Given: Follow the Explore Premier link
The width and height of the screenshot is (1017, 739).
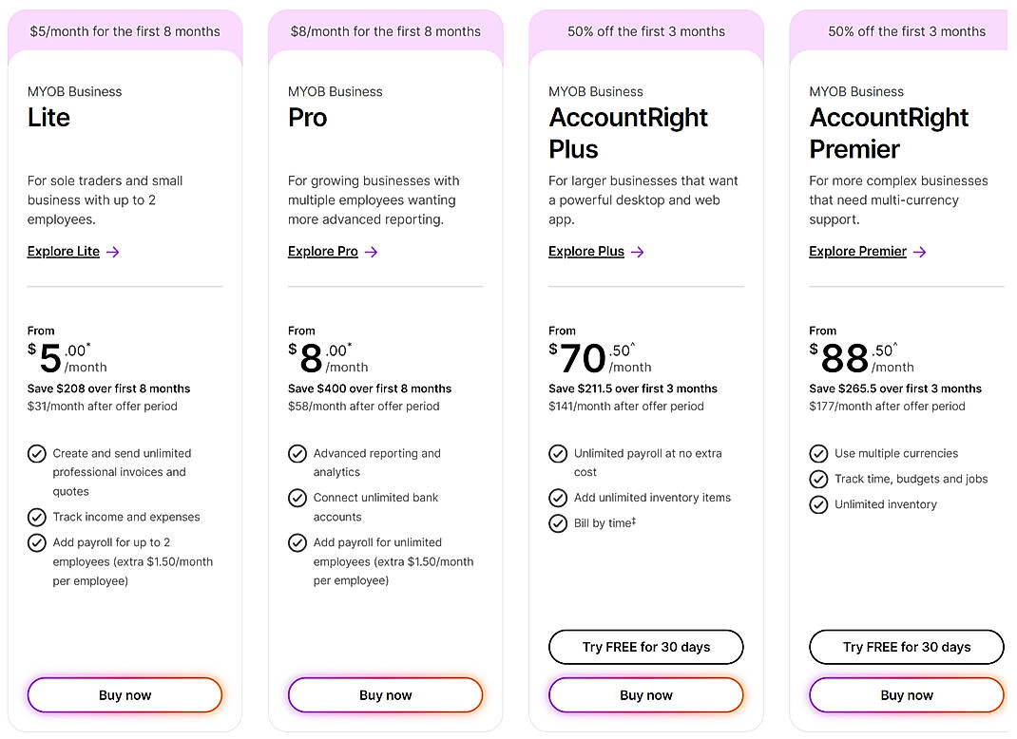Looking at the screenshot, I should coord(857,252).
